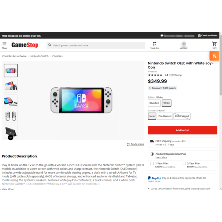Choose the Pre-Owned condition option
Viewport: 222px width, 222px height.
165,116
